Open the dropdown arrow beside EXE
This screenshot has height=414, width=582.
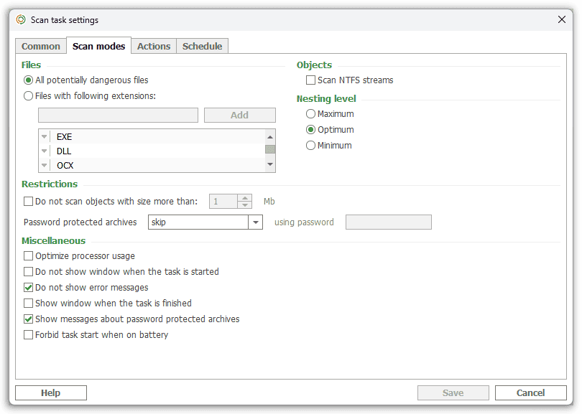pyautogui.click(x=44, y=137)
